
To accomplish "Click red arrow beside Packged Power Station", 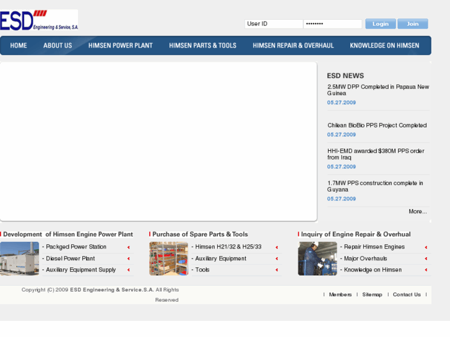I will click(x=129, y=247).
